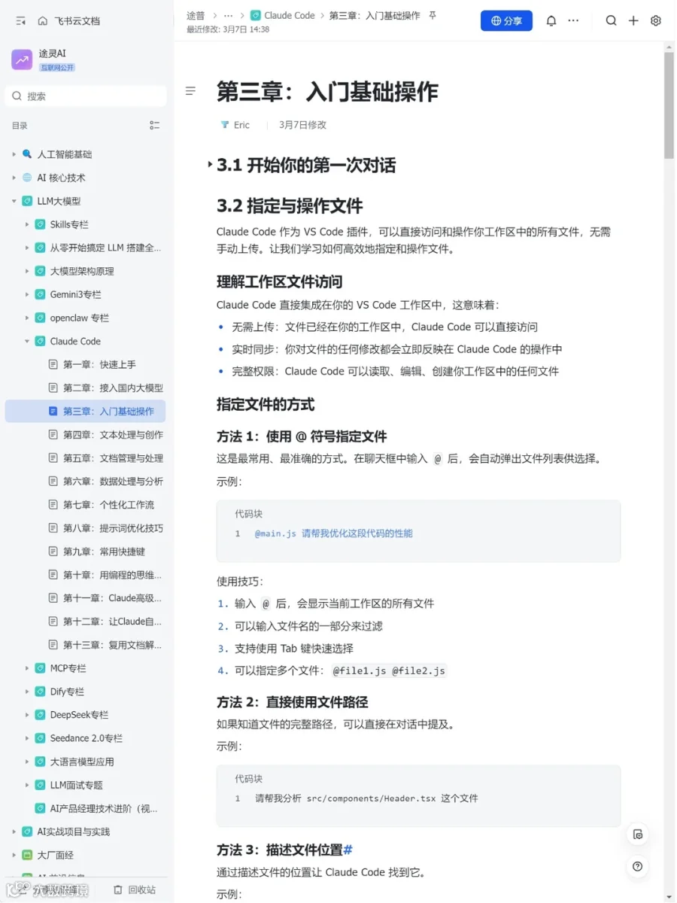Click the Dify专栏 tag icon
This screenshot has height=903, width=677.
click(41, 692)
